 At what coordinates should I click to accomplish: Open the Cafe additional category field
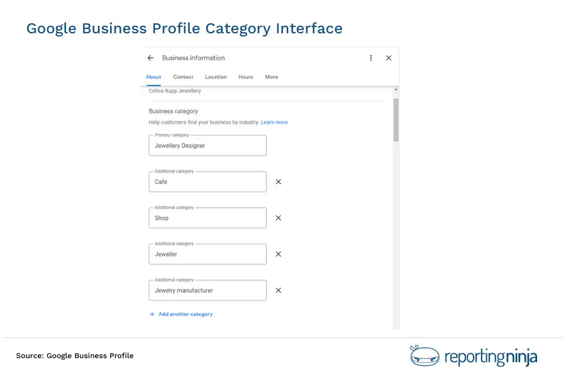pos(208,182)
